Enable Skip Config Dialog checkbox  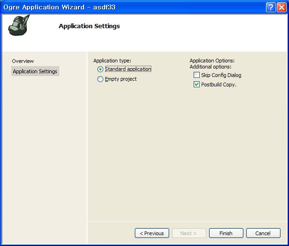(x=196, y=75)
